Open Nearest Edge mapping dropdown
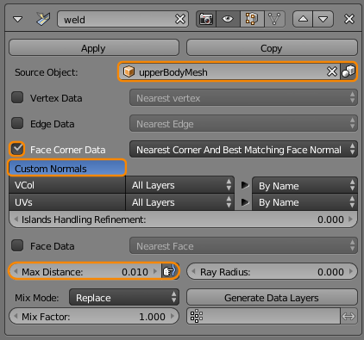Image resolution: width=364 pixels, height=340 pixels. click(x=243, y=124)
